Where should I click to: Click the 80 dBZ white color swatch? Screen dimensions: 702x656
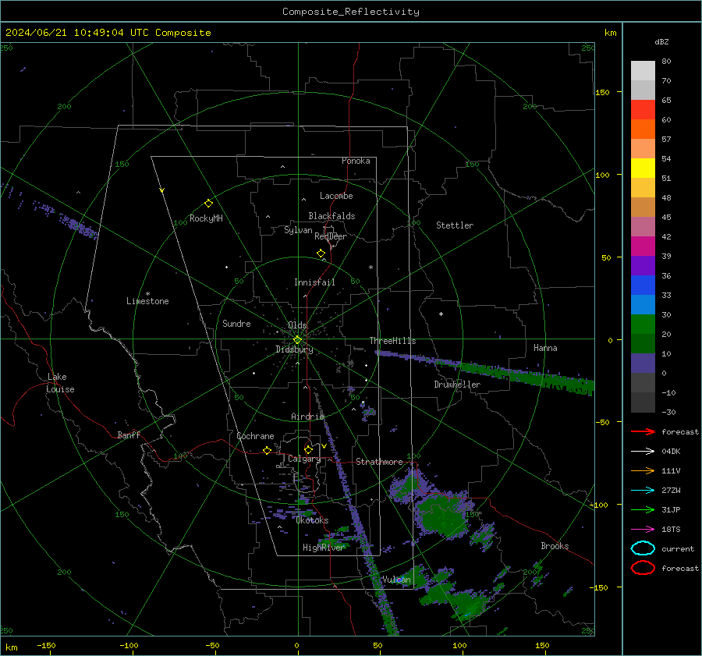tap(643, 70)
